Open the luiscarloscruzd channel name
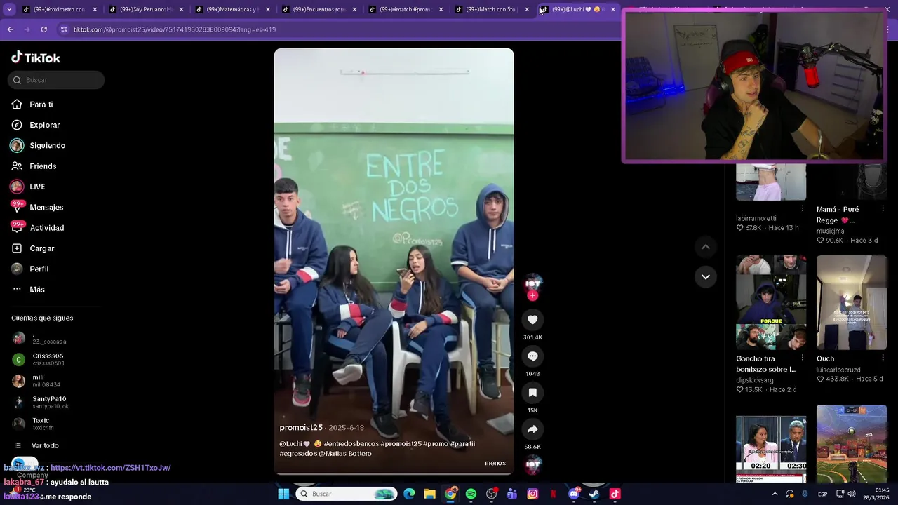 838,370
